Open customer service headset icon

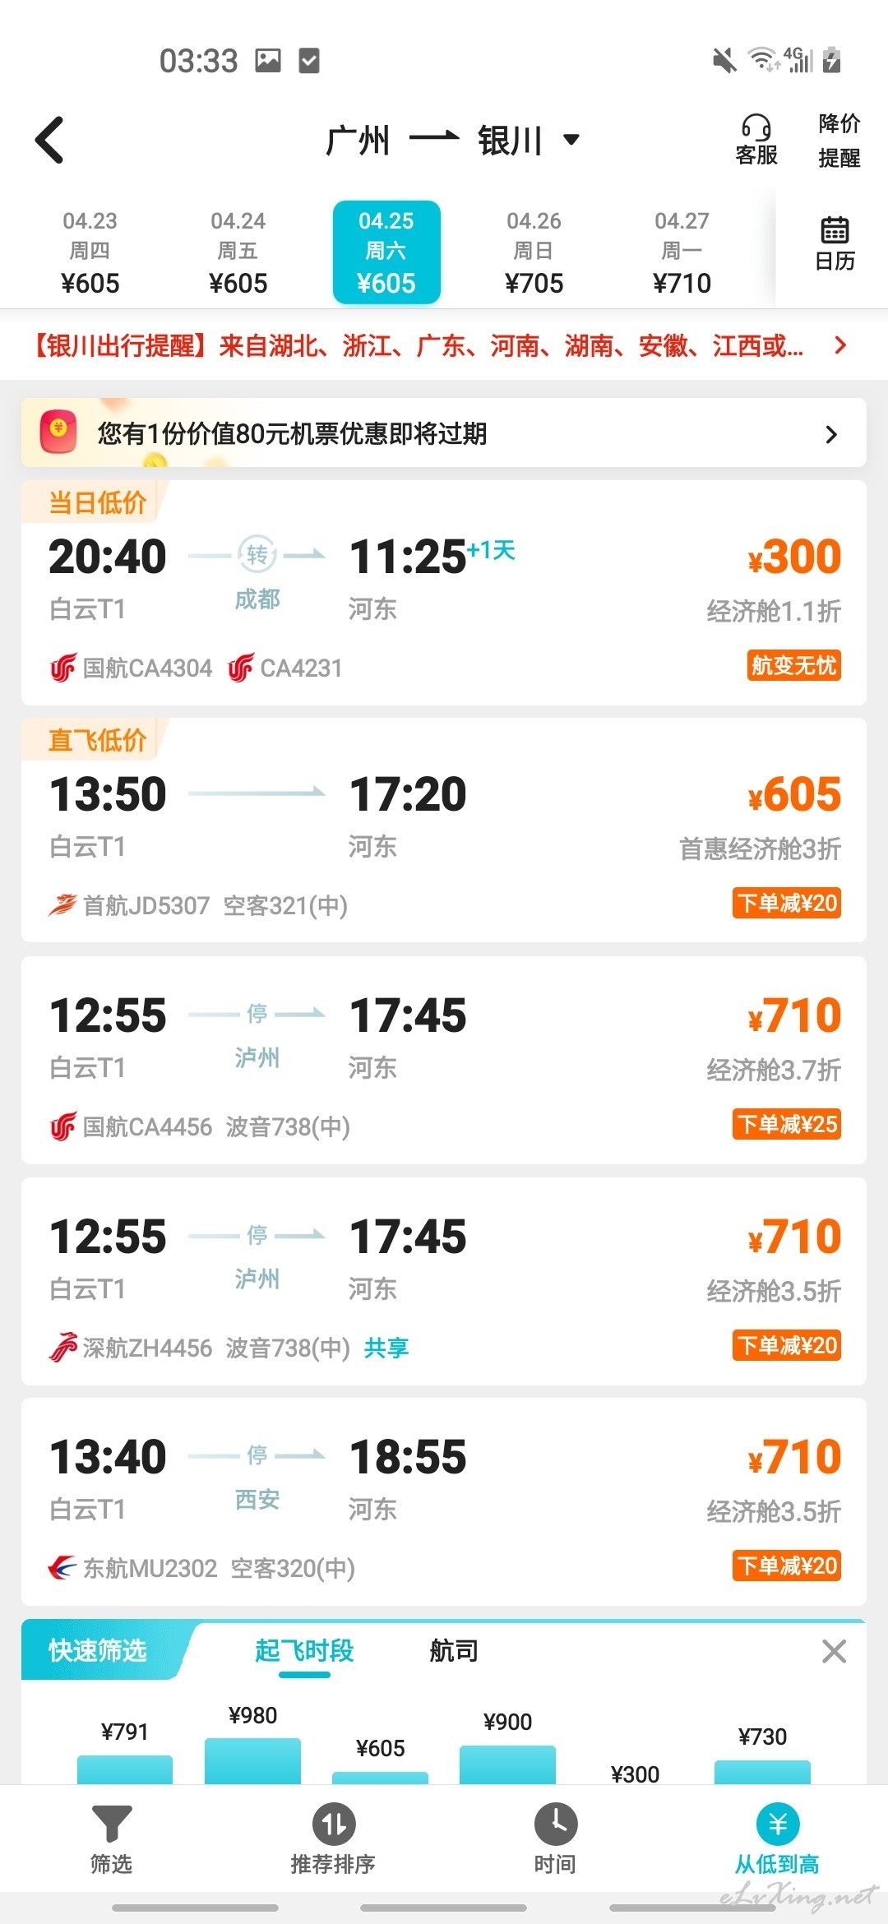point(756,127)
